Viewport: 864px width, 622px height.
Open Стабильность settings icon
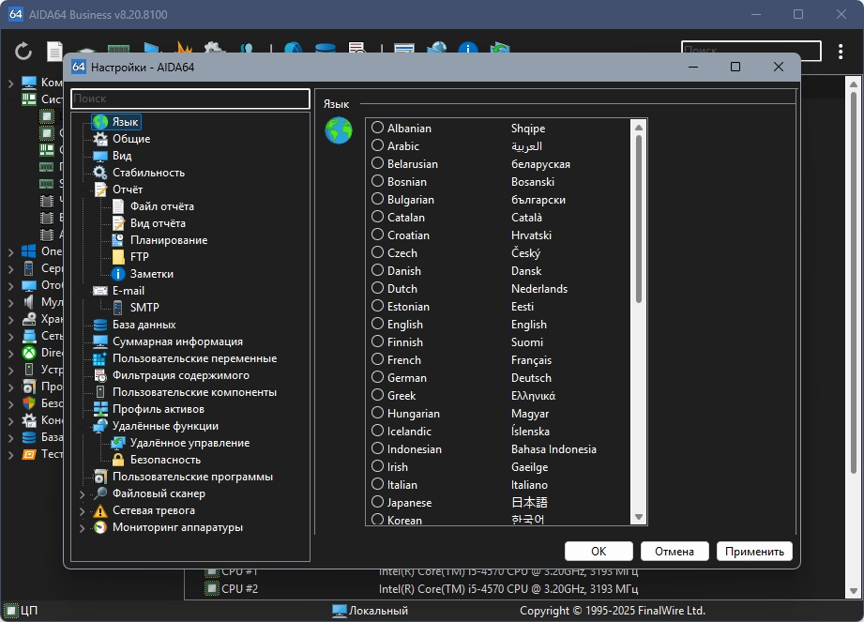[100, 173]
